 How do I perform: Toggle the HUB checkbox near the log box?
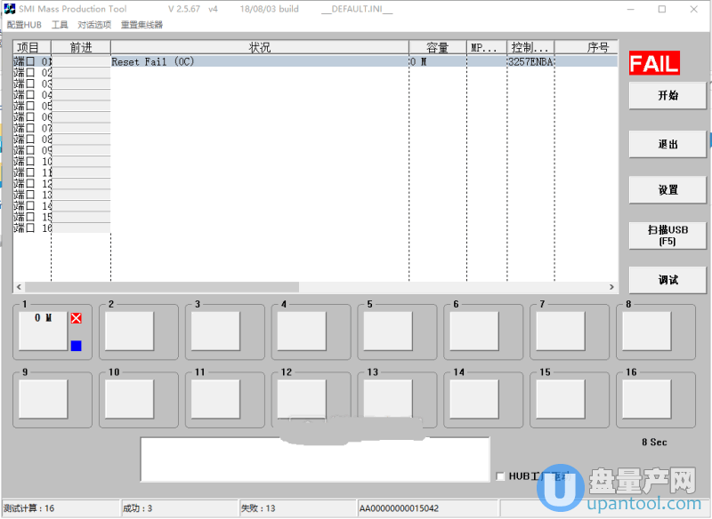coord(500,476)
